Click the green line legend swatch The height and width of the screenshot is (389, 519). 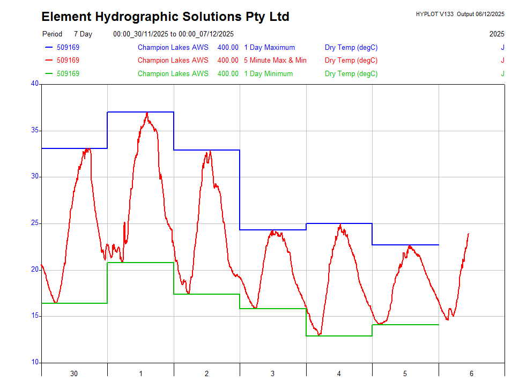tap(48, 74)
